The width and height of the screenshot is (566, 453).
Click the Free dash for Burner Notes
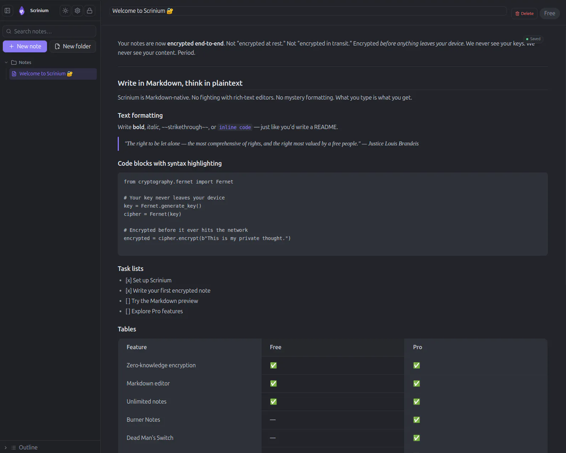coord(273,420)
